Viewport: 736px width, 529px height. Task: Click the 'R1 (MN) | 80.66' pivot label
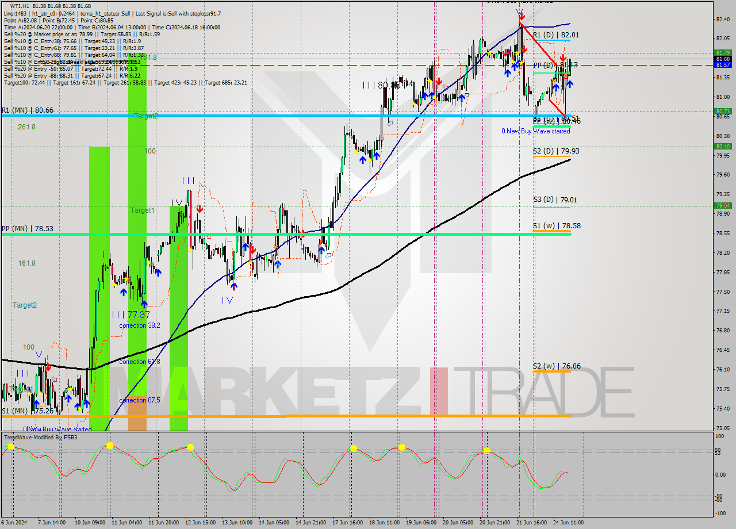point(27,110)
